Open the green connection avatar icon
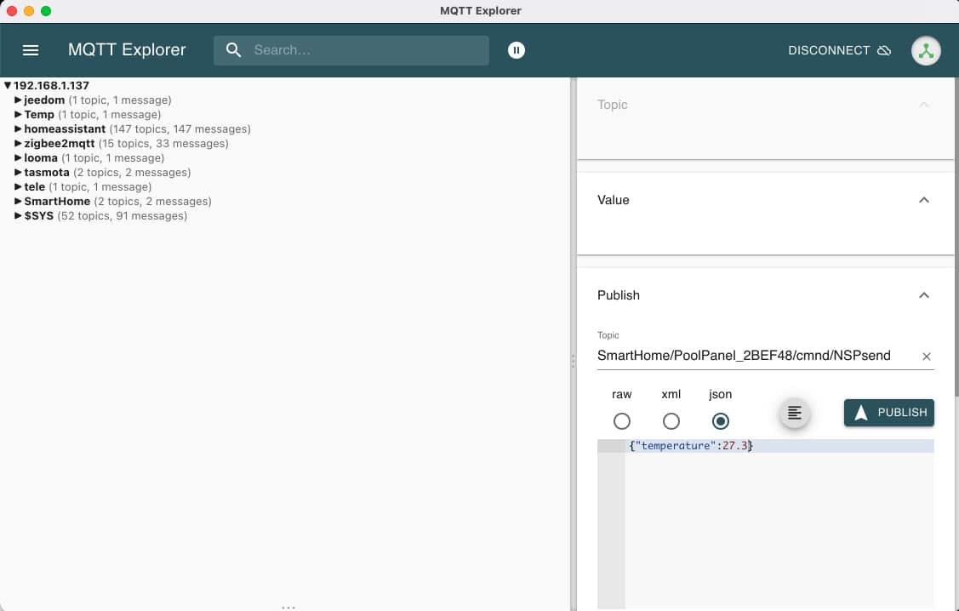 (x=926, y=51)
